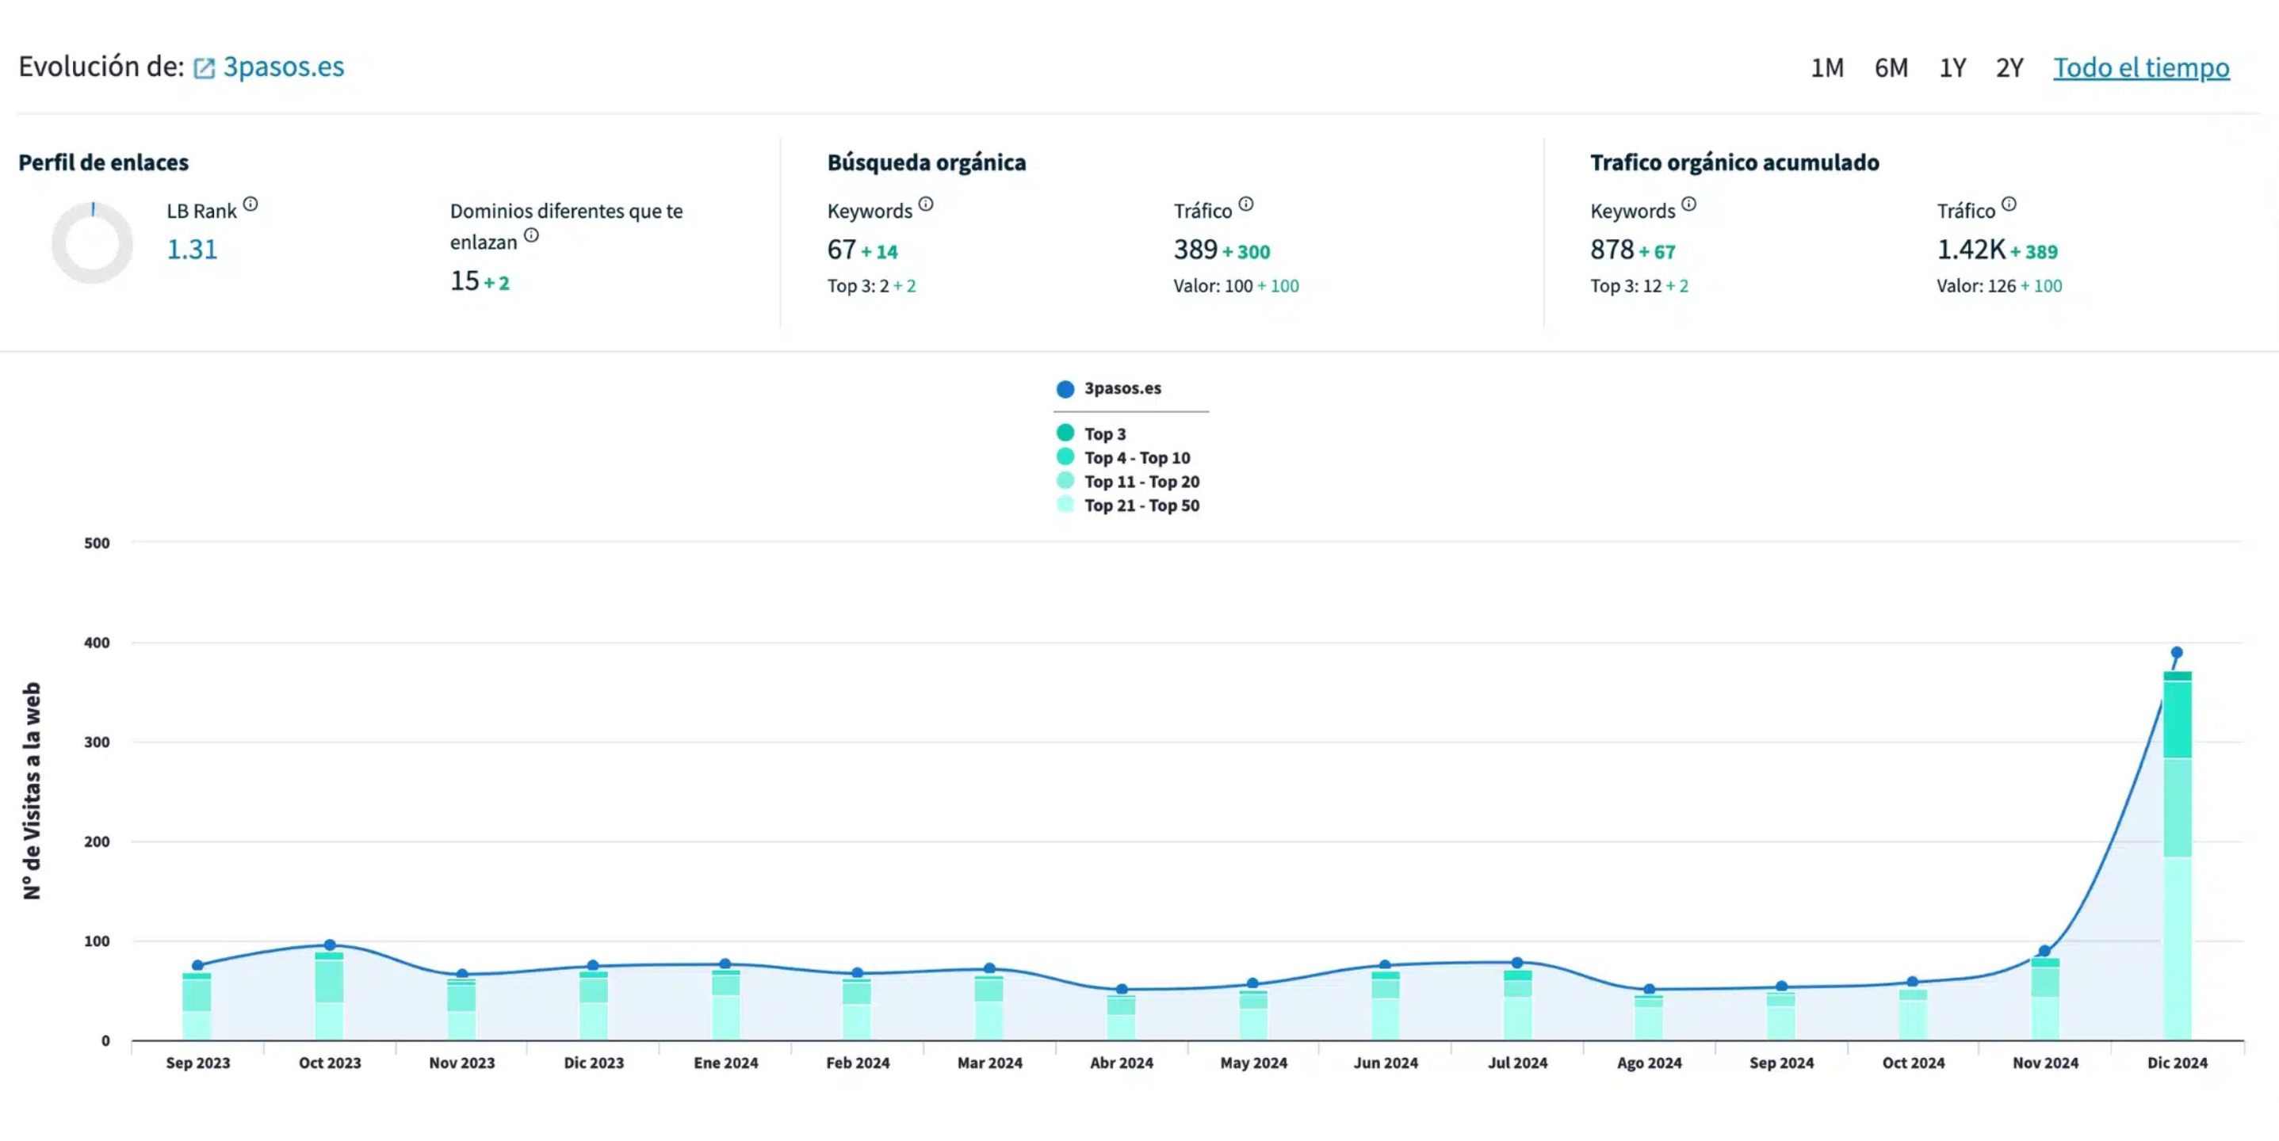2279x1141 pixels.
Task: Open the 'Todo el tiempo' link
Action: 2141,68
